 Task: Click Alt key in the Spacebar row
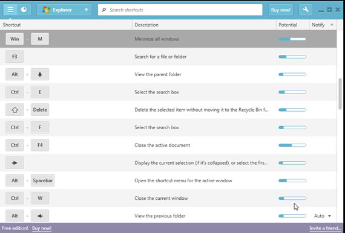(15, 180)
